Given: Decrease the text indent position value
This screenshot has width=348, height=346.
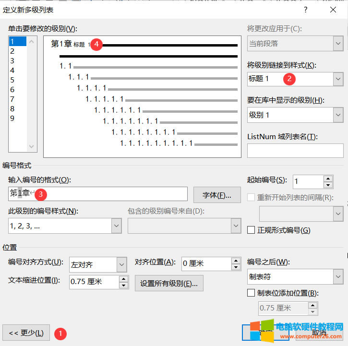Looking at the screenshot, I should pos(123,286).
